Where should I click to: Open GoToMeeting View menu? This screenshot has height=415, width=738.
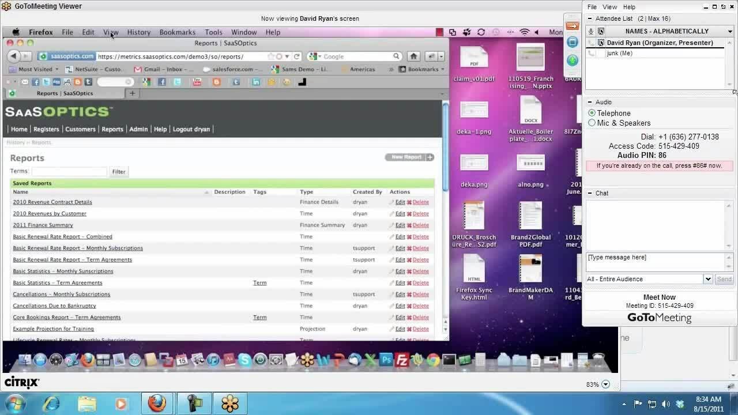tap(610, 7)
